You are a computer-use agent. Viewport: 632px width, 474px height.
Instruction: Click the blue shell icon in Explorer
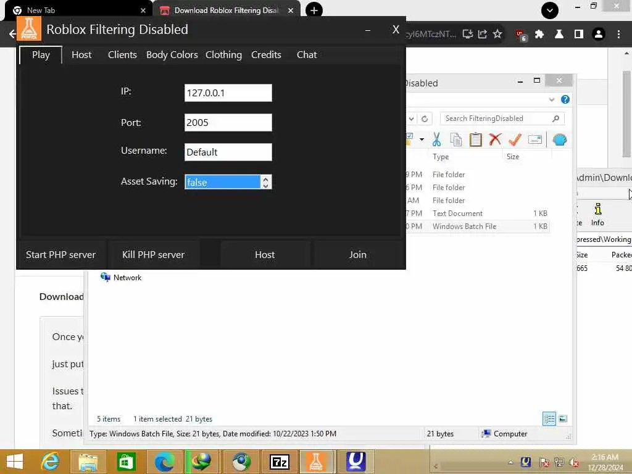560,140
